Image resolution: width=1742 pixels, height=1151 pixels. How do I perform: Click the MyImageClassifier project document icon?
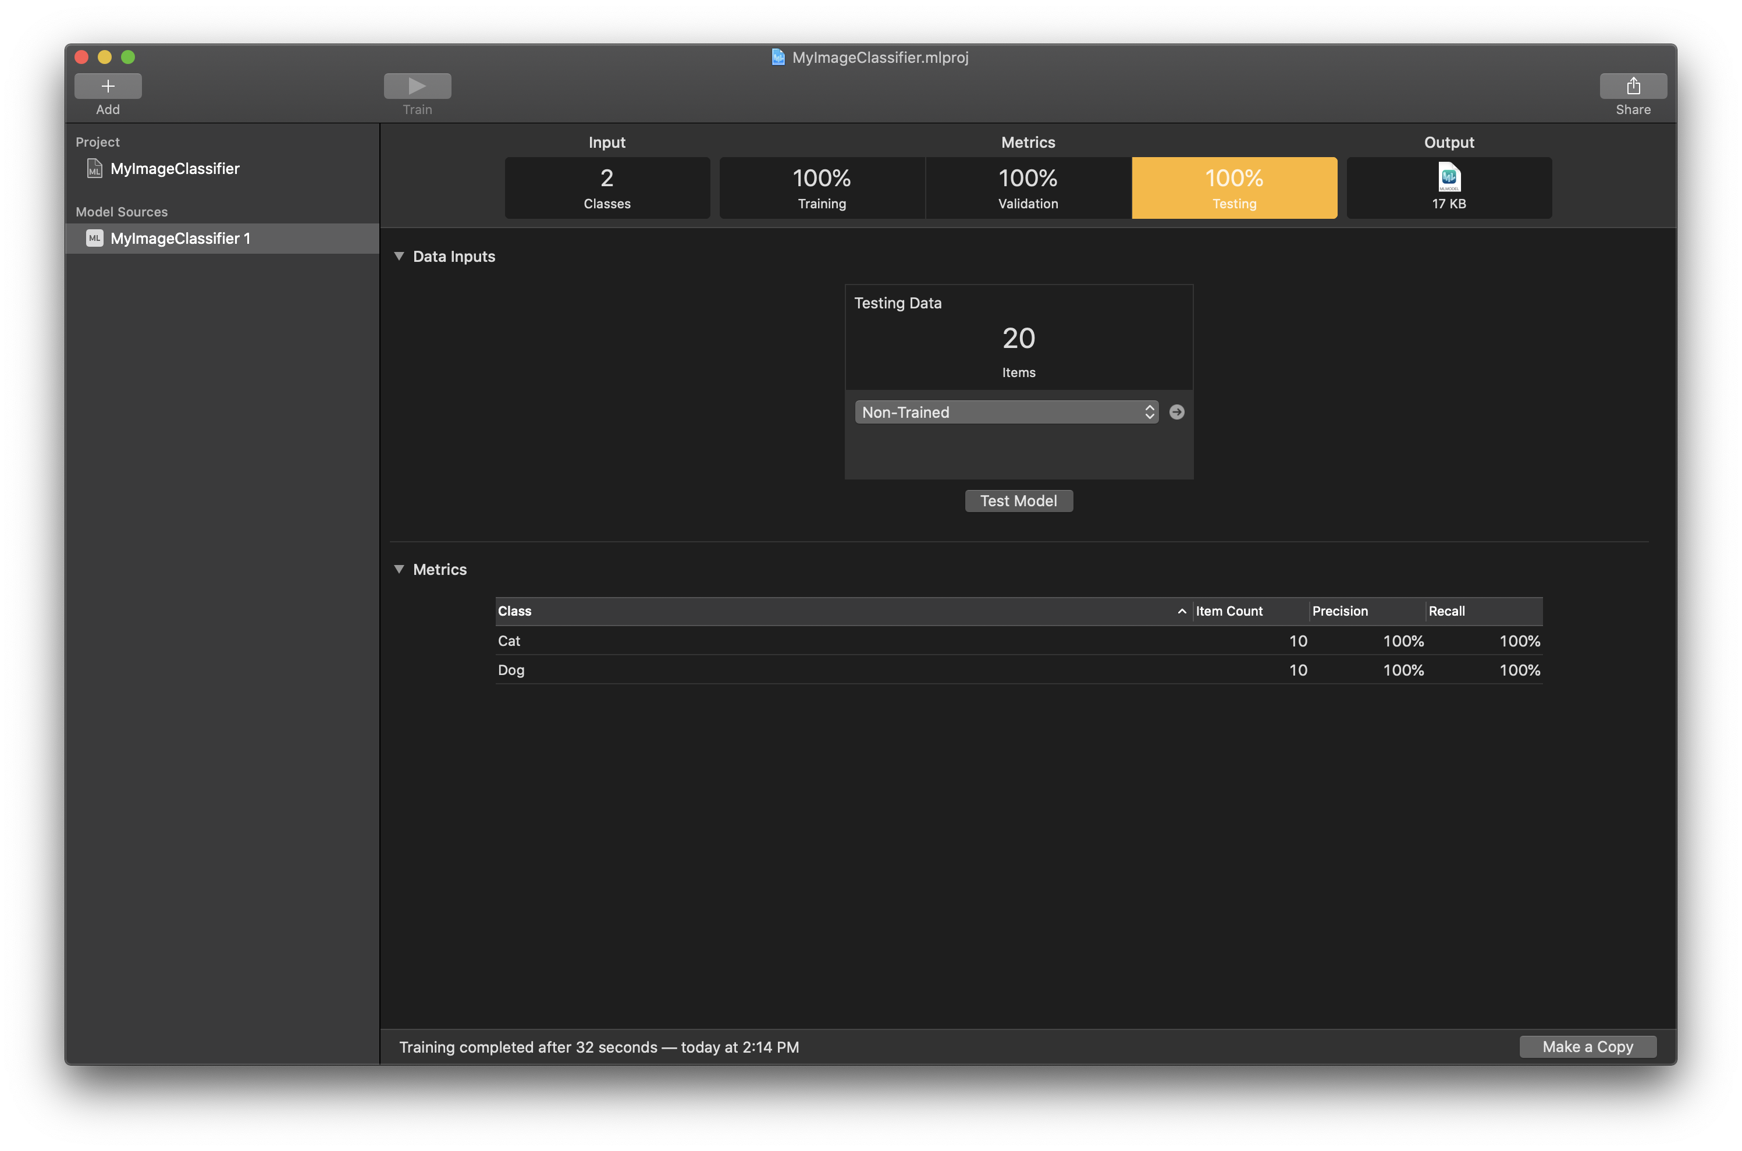[95, 169]
